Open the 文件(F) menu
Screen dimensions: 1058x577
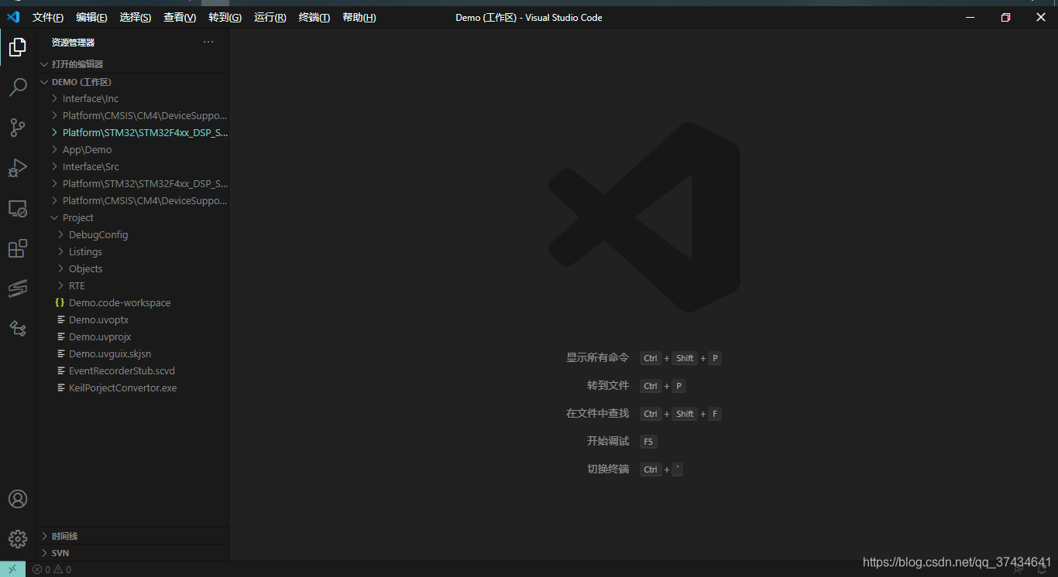48,17
